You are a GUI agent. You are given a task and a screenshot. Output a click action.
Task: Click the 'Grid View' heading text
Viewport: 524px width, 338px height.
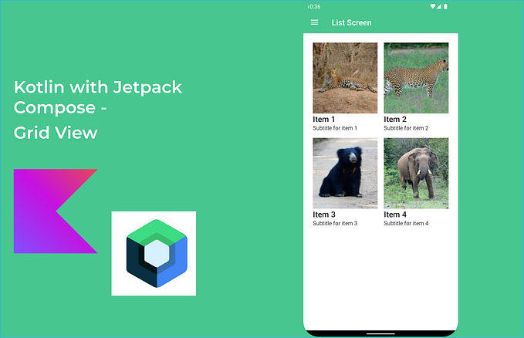pos(56,133)
